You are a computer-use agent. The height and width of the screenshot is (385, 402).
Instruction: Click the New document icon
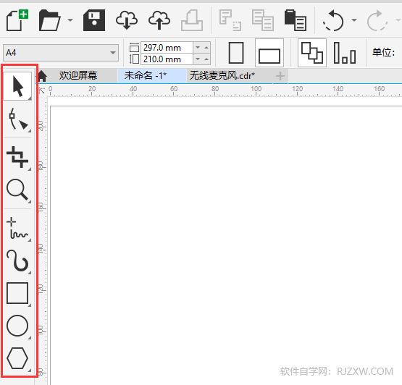click(17, 20)
